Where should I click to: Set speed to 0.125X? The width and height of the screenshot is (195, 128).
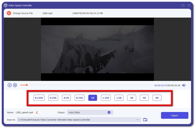tap(39, 98)
